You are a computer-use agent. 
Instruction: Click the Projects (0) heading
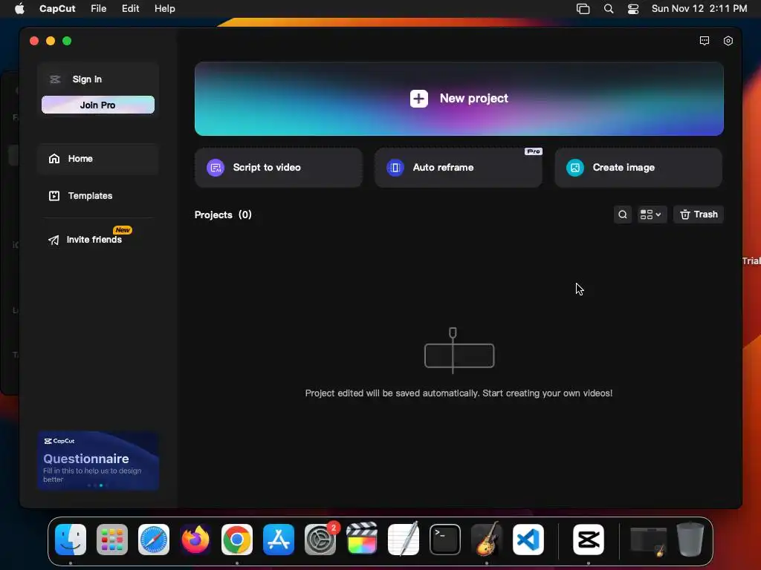223,214
